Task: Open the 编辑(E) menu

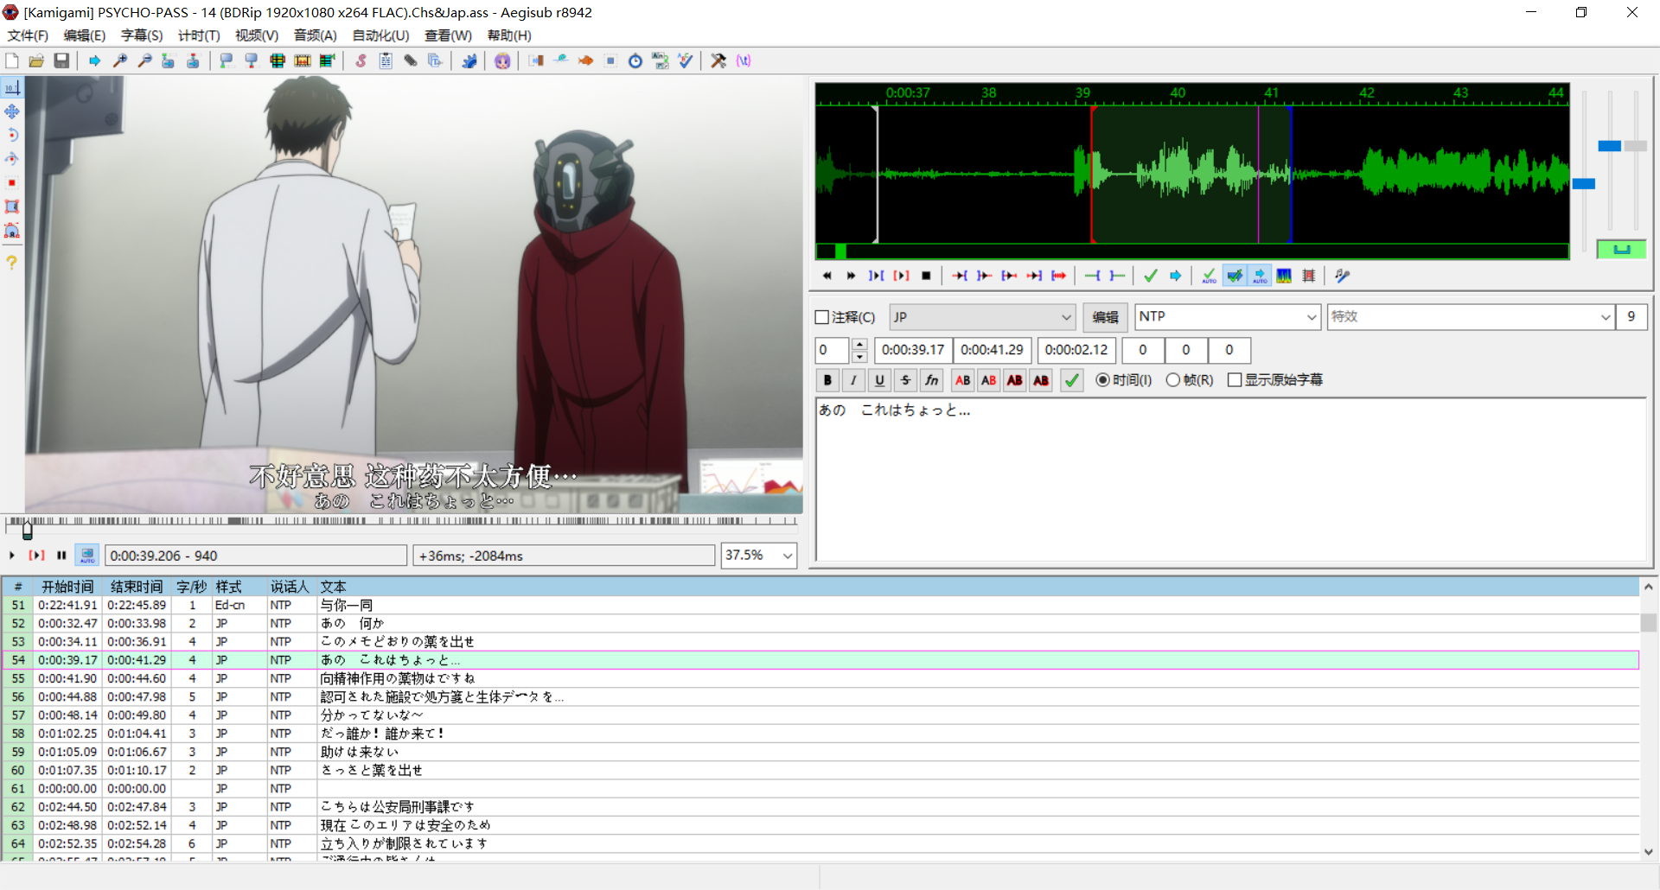Action: click(84, 35)
